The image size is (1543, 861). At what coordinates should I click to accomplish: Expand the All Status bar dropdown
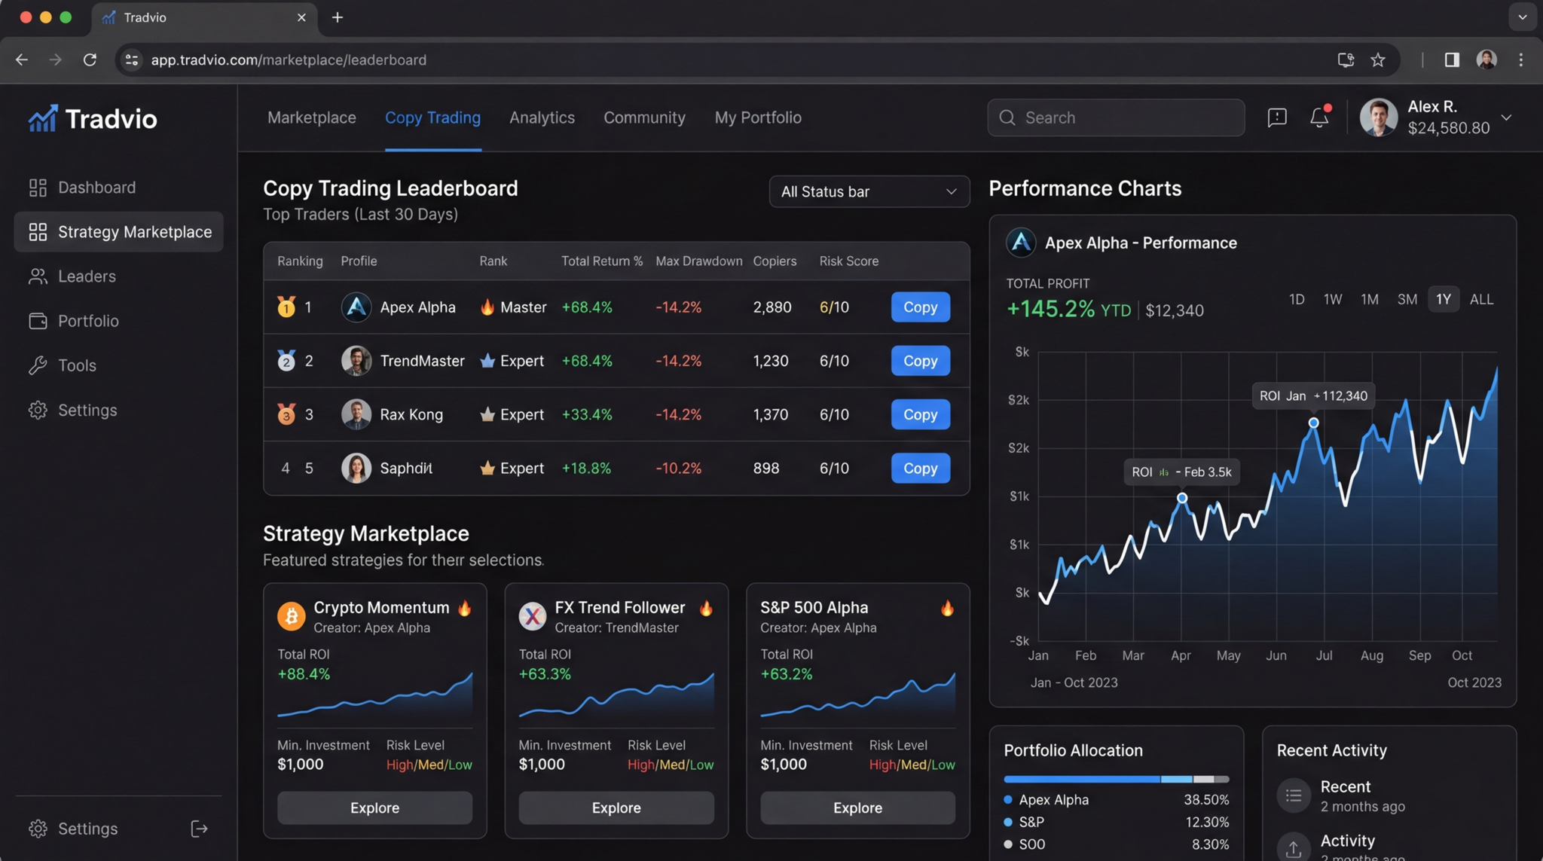point(869,191)
